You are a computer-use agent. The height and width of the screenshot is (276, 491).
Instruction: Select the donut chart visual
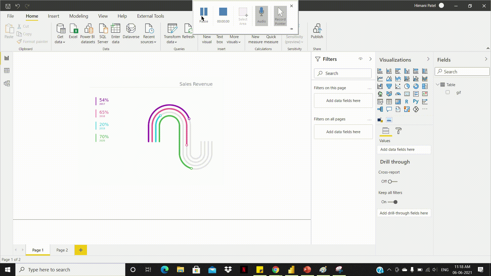[x=416, y=86]
